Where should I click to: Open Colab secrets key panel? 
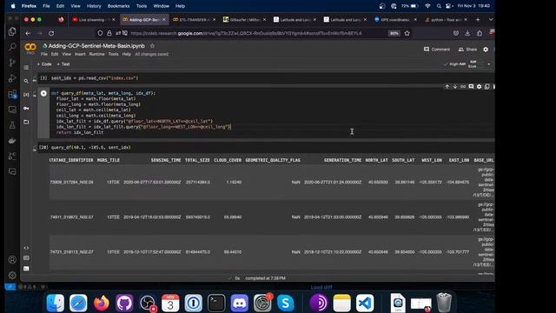[x=26, y=108]
